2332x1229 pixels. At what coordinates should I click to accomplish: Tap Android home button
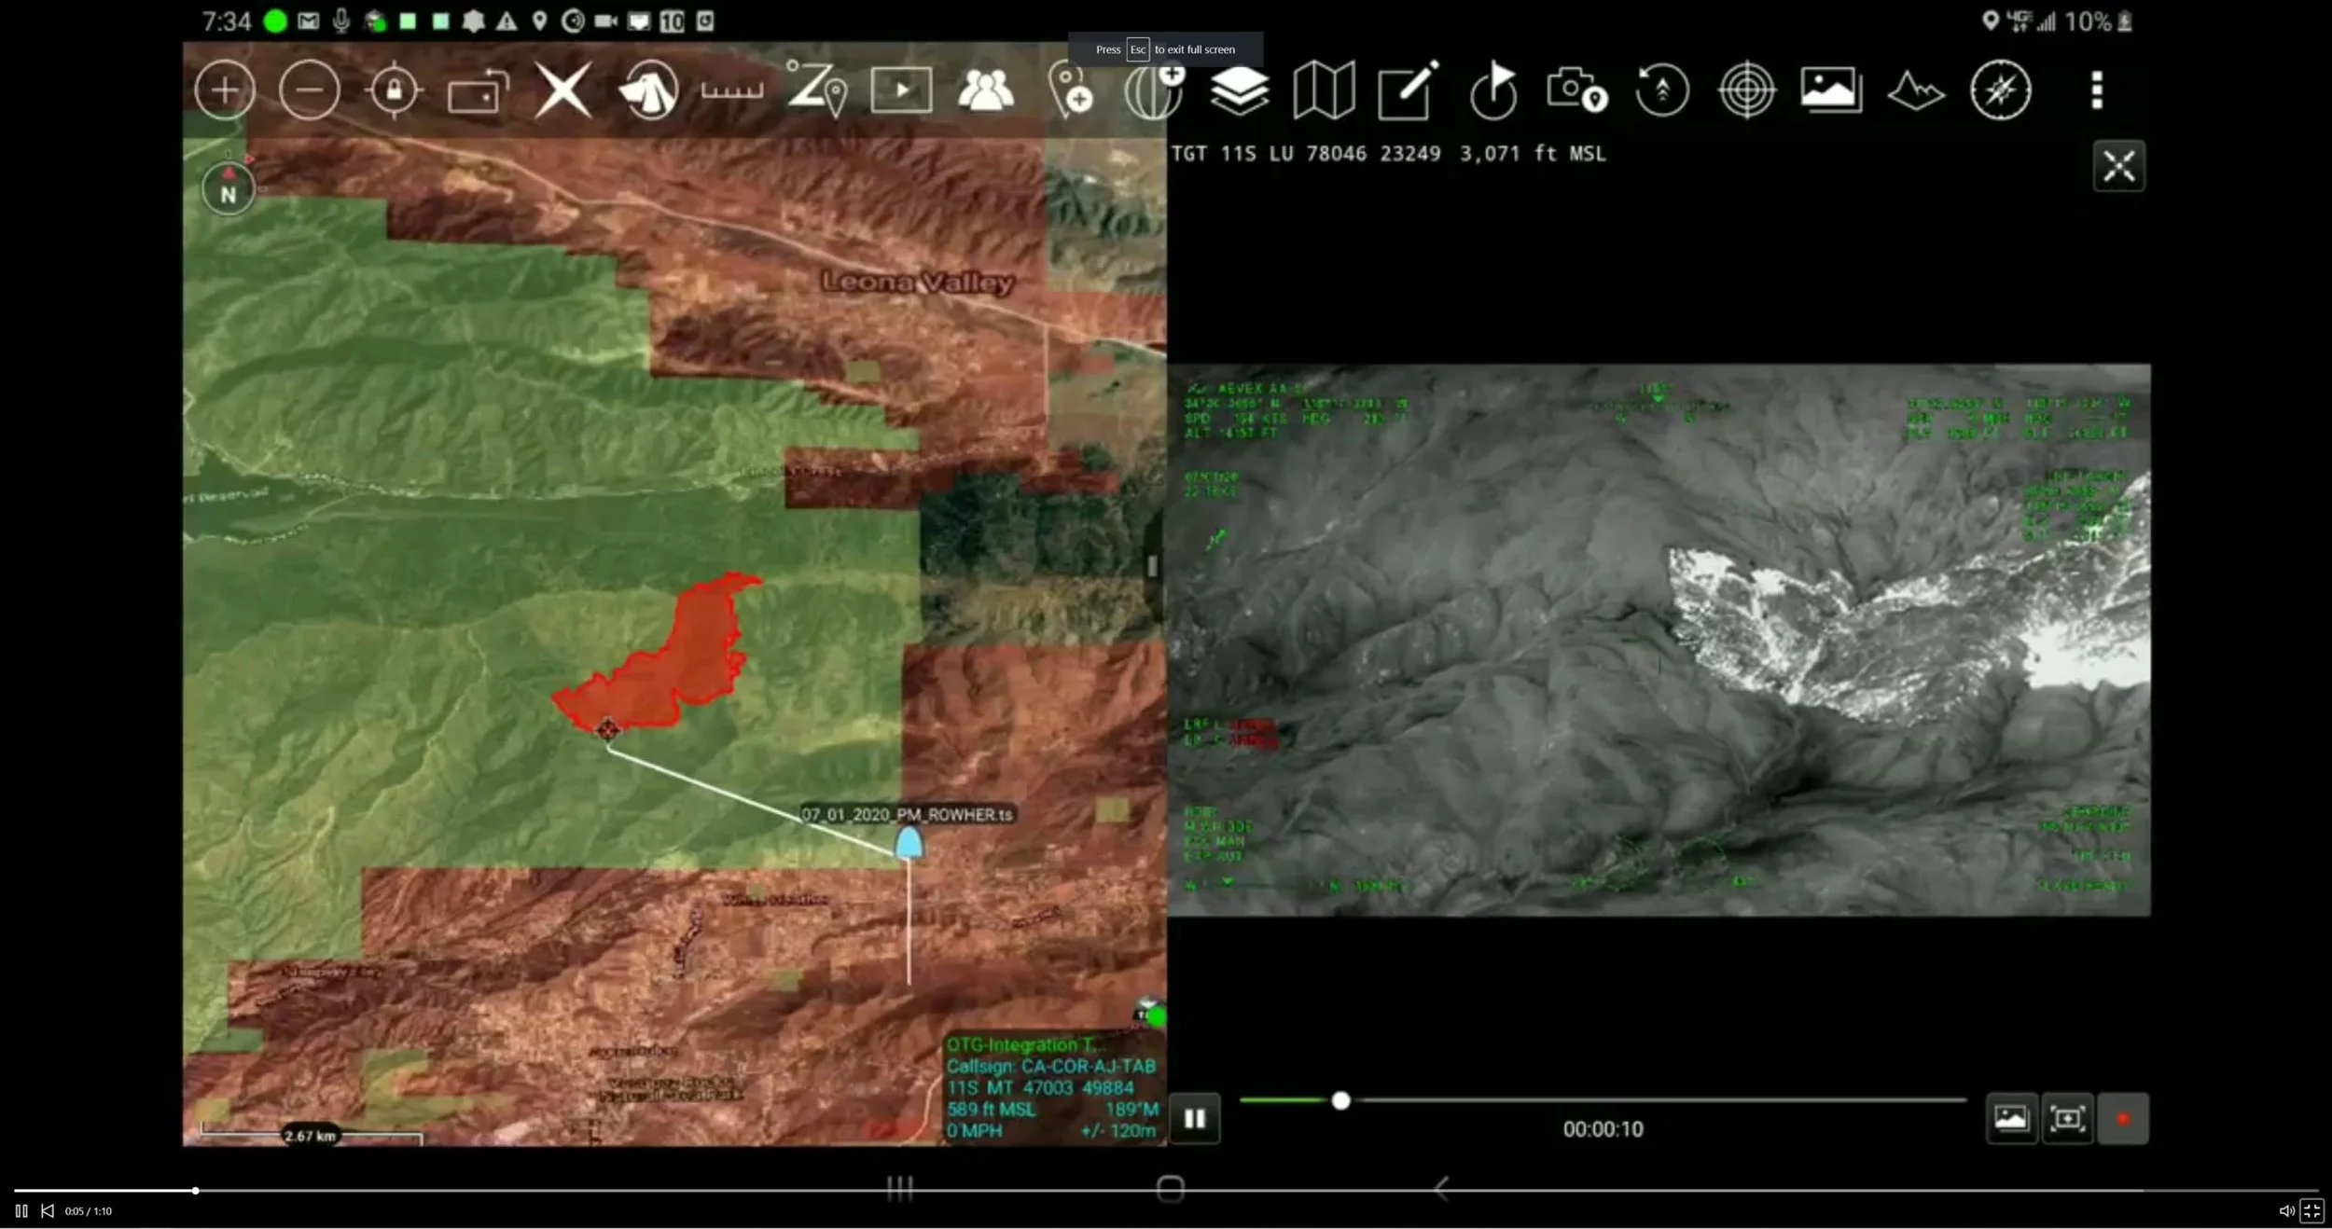tap(1170, 1188)
